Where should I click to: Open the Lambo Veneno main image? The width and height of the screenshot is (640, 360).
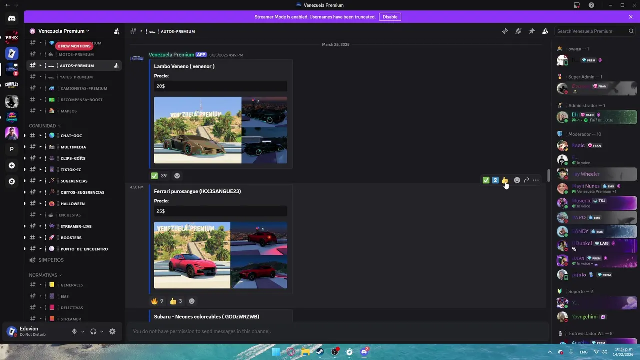pos(198,130)
